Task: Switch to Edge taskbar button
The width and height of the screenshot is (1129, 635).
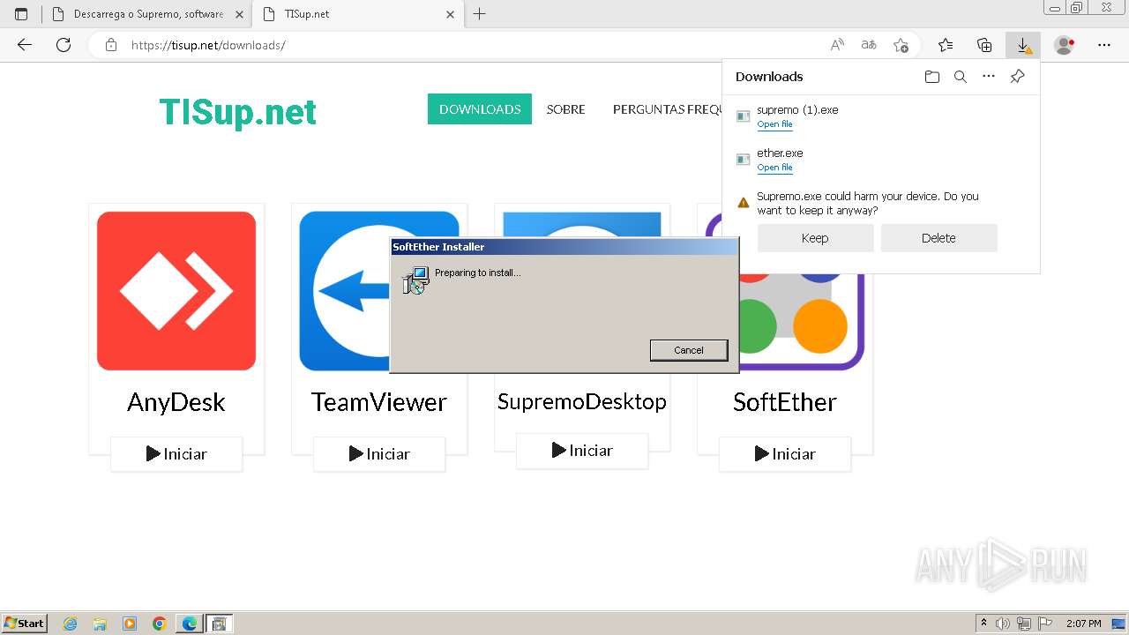Action: pos(190,624)
